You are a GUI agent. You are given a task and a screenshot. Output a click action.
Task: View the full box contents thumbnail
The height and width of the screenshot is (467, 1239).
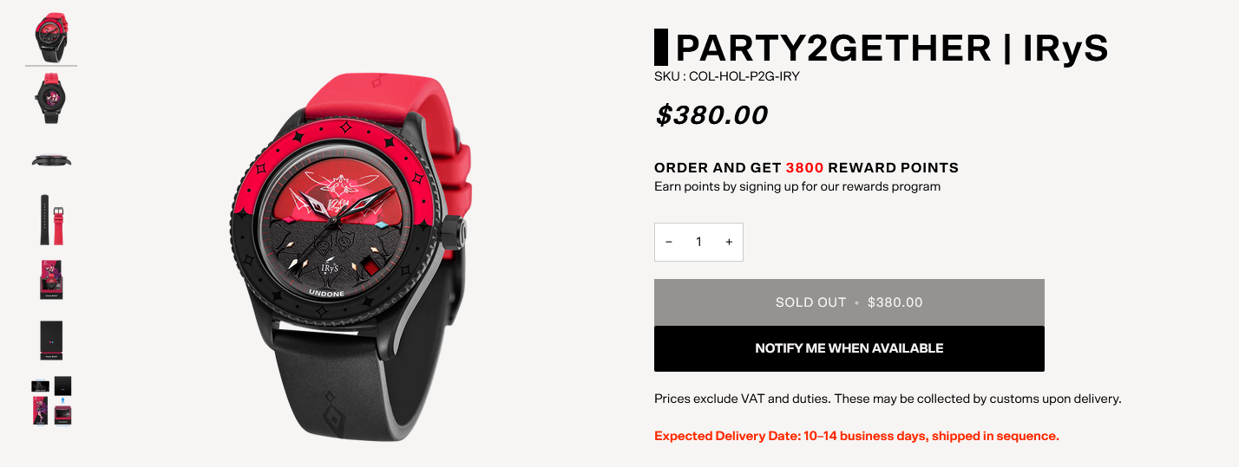(x=51, y=401)
